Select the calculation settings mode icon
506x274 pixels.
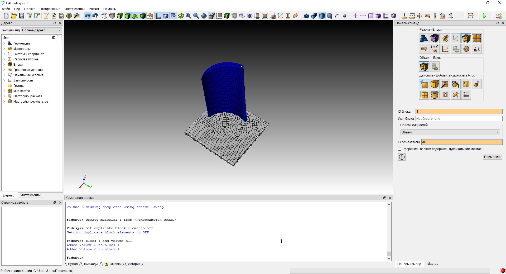[456, 49]
